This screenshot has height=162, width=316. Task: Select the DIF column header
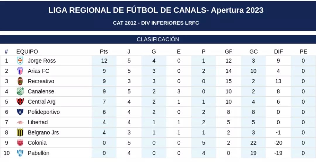(x=279, y=52)
